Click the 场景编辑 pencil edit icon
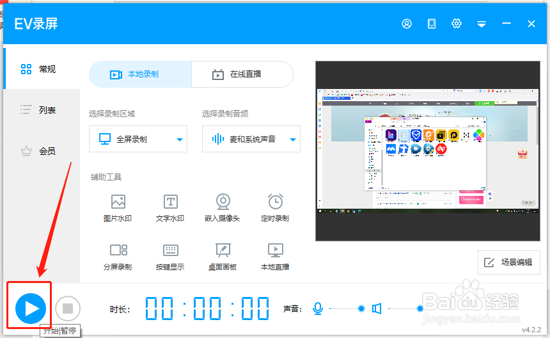Viewport: 550px width, 338px height. (489, 262)
